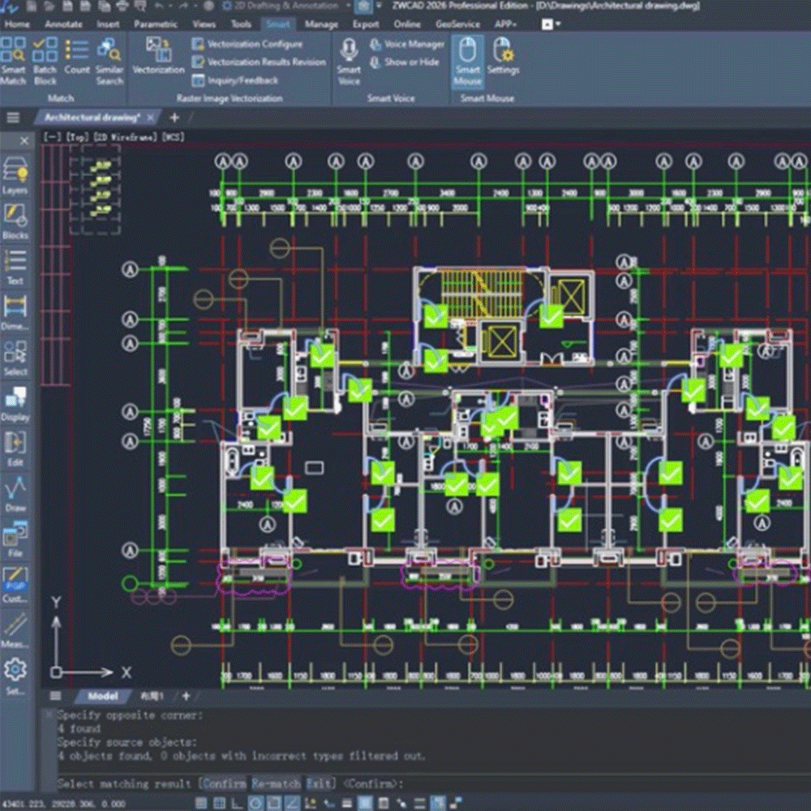811x811 pixels.
Task: Add a new drawing tab with plus
Action: (174, 118)
